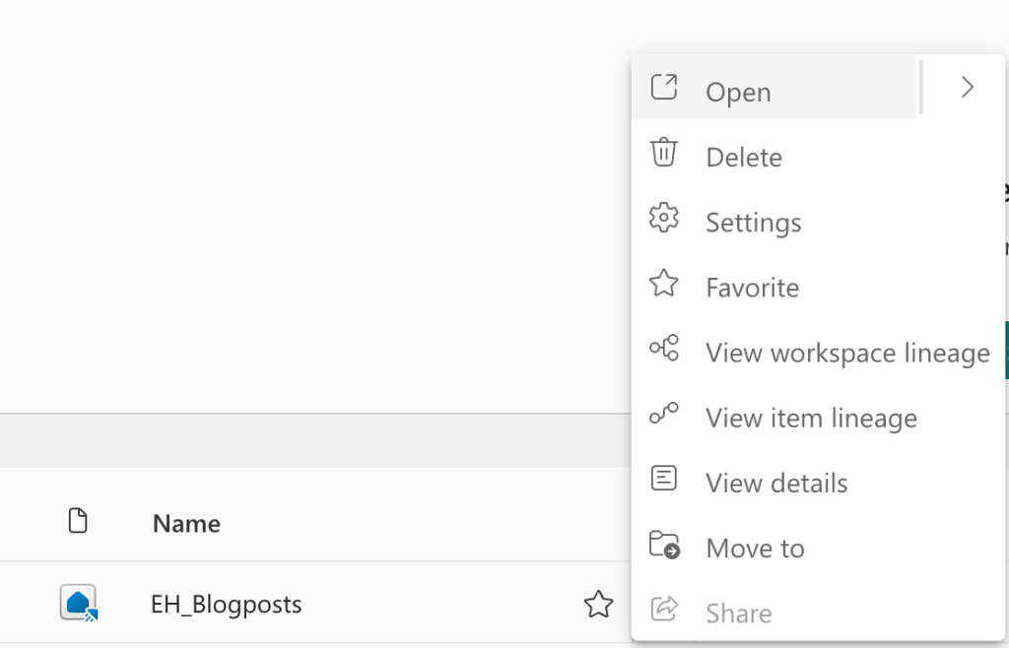Click the View details icon
Viewport: 1009px width, 648px height.
point(664,480)
